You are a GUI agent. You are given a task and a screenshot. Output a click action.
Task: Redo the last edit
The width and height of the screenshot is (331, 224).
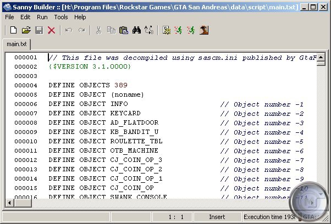tap(82, 30)
